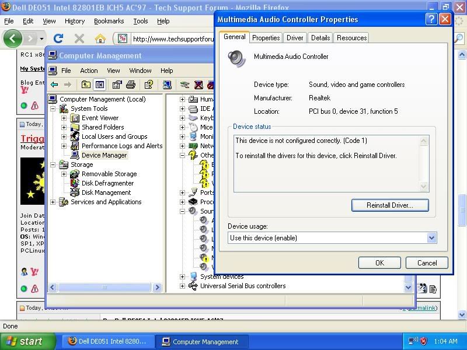Click tree pane horizontal scrollbar left arrow
This screenshot has height=350, width=467.
(x=53, y=287)
